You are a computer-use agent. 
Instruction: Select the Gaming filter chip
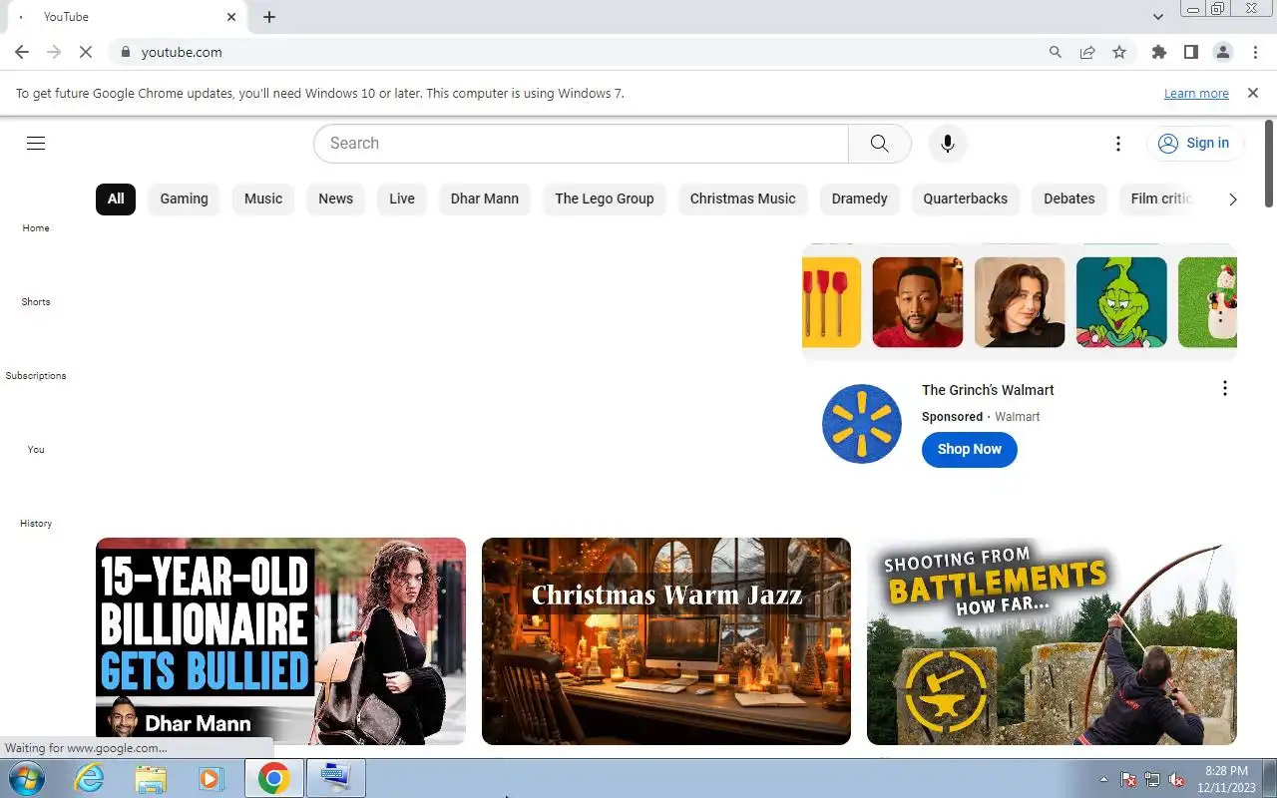pyautogui.click(x=185, y=199)
